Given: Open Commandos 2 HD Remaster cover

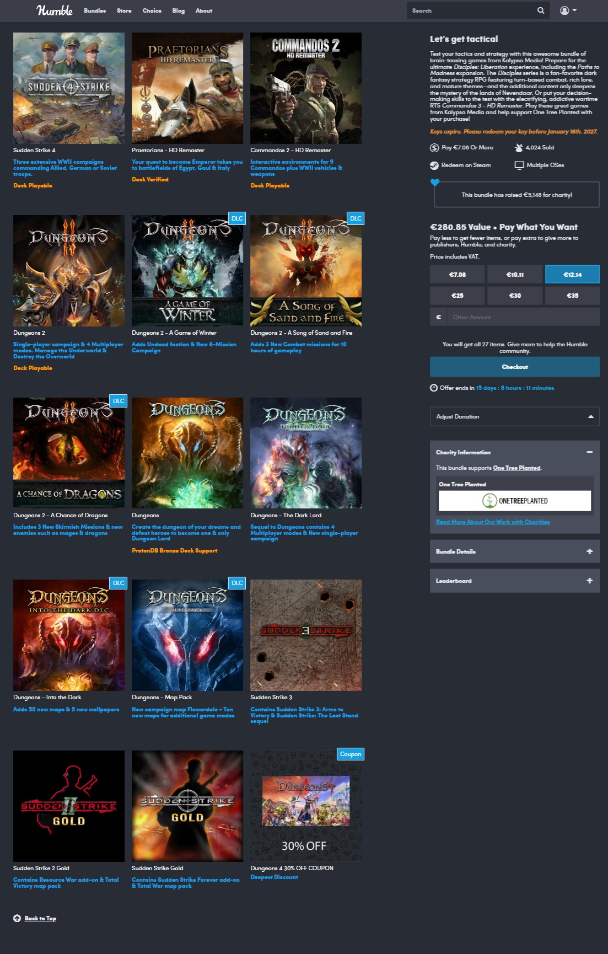Looking at the screenshot, I should pos(306,88).
